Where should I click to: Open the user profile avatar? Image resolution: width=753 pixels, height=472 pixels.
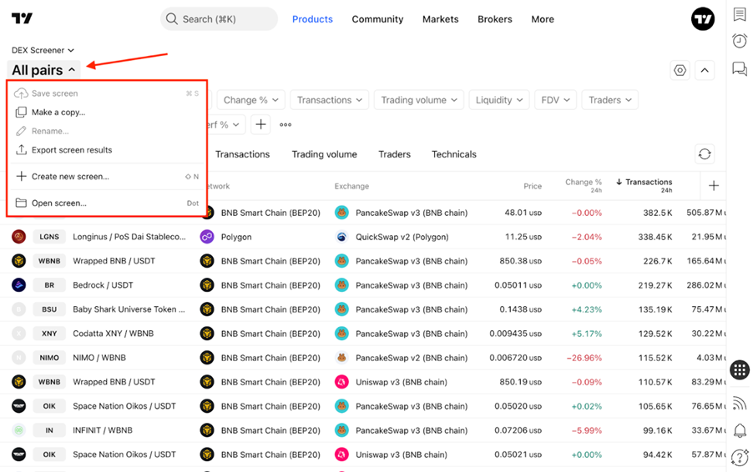703,18
